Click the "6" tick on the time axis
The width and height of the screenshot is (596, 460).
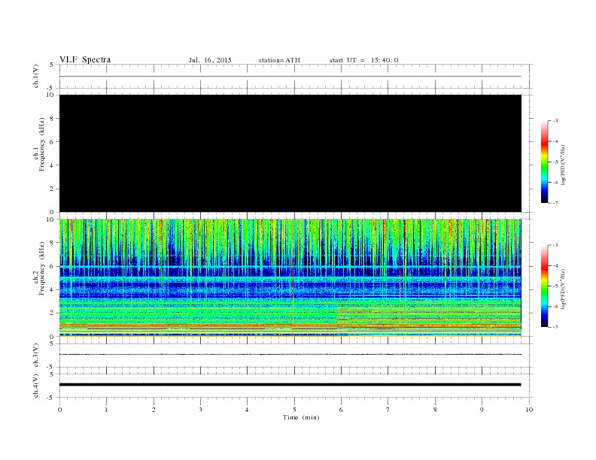click(x=341, y=410)
